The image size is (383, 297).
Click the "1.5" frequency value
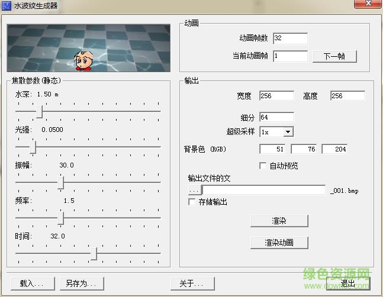tap(69, 201)
